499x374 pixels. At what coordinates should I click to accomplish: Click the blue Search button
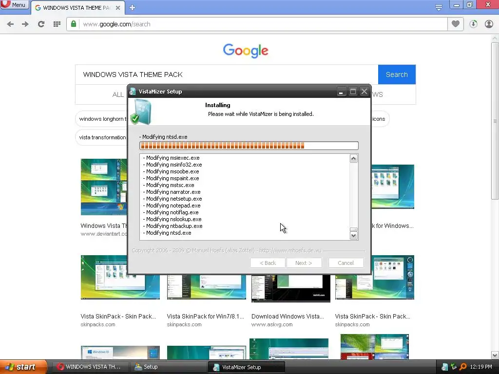pyautogui.click(x=397, y=75)
